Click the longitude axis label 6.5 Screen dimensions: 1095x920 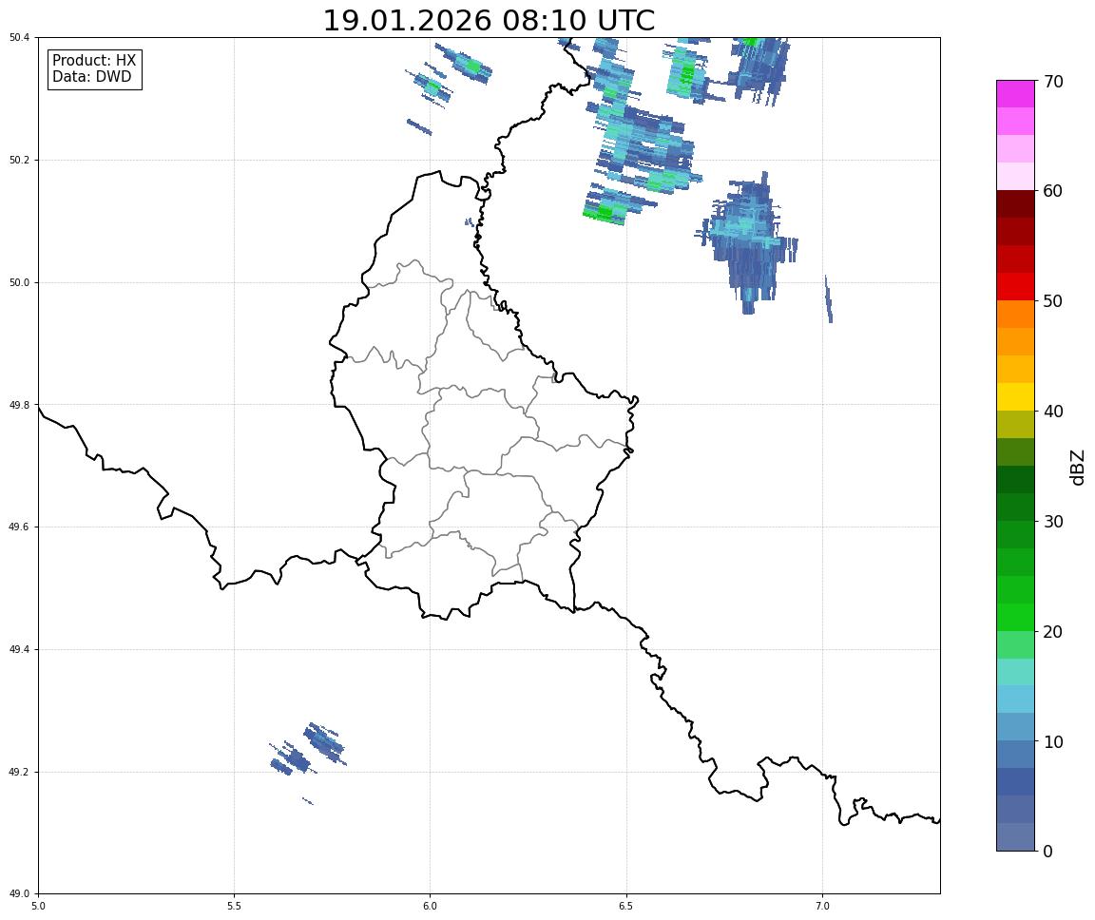coord(626,906)
